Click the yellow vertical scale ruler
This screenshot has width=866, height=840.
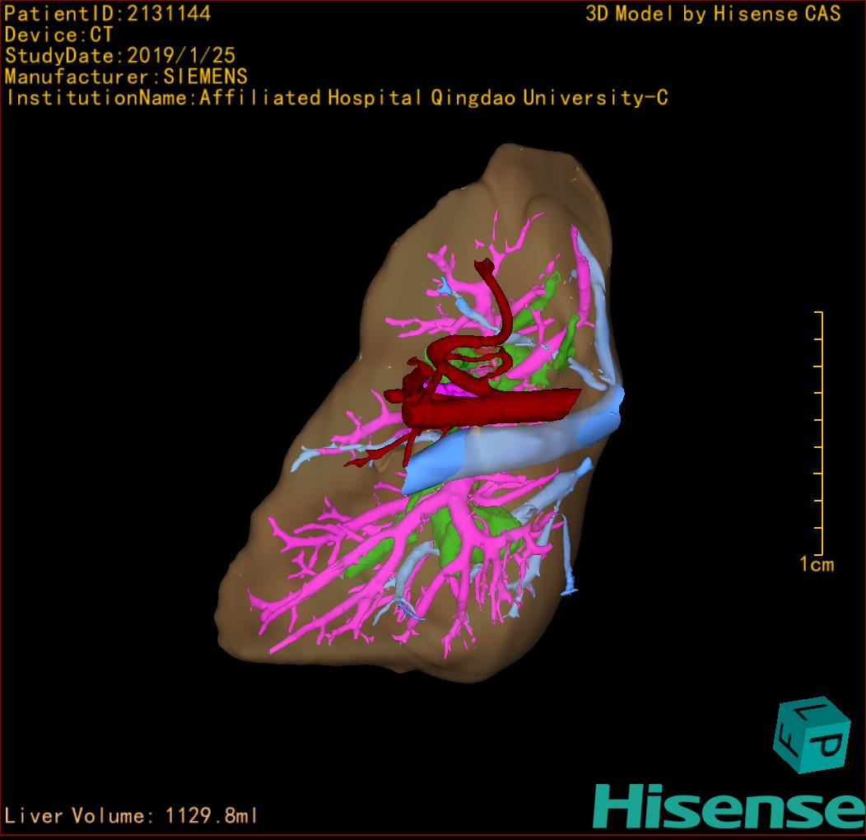click(x=819, y=433)
